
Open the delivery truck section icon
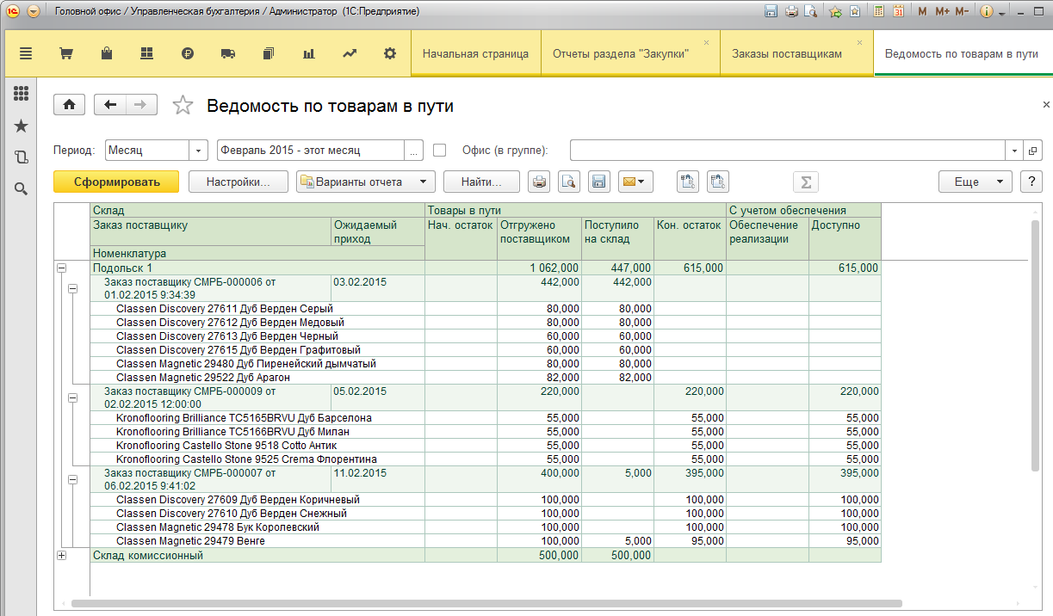coord(228,53)
